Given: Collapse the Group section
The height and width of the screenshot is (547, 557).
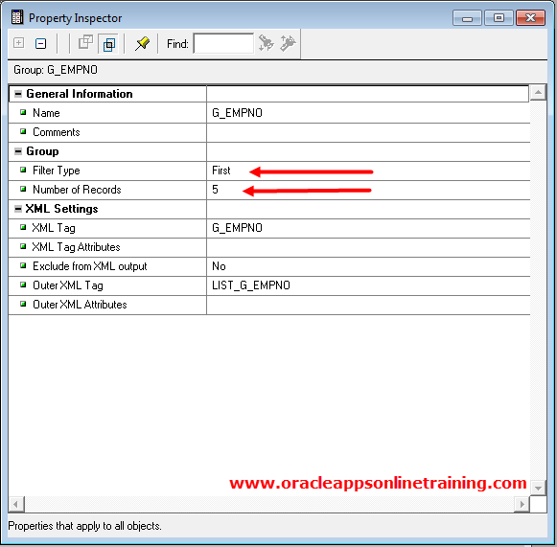Looking at the screenshot, I should 18,151.
